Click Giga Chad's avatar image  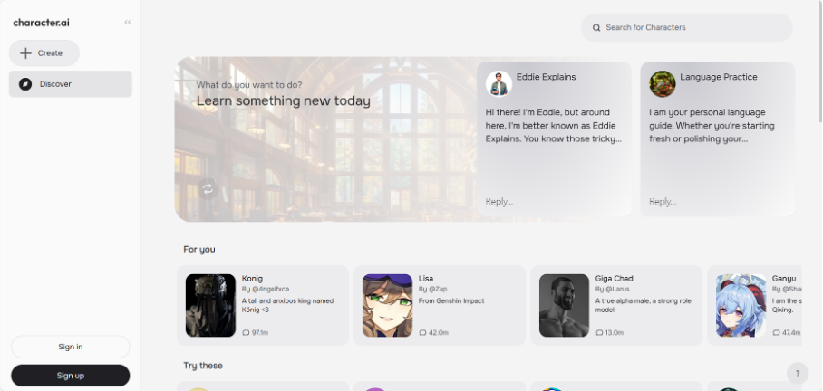click(x=565, y=306)
